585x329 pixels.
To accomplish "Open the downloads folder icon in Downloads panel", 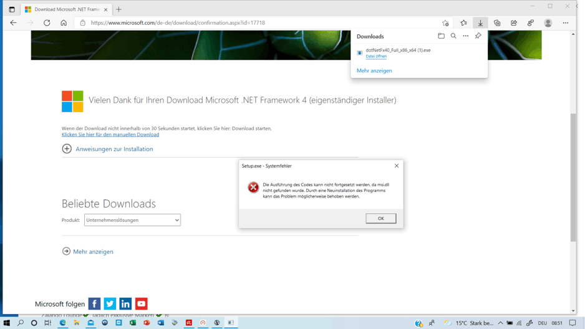I will (x=441, y=36).
